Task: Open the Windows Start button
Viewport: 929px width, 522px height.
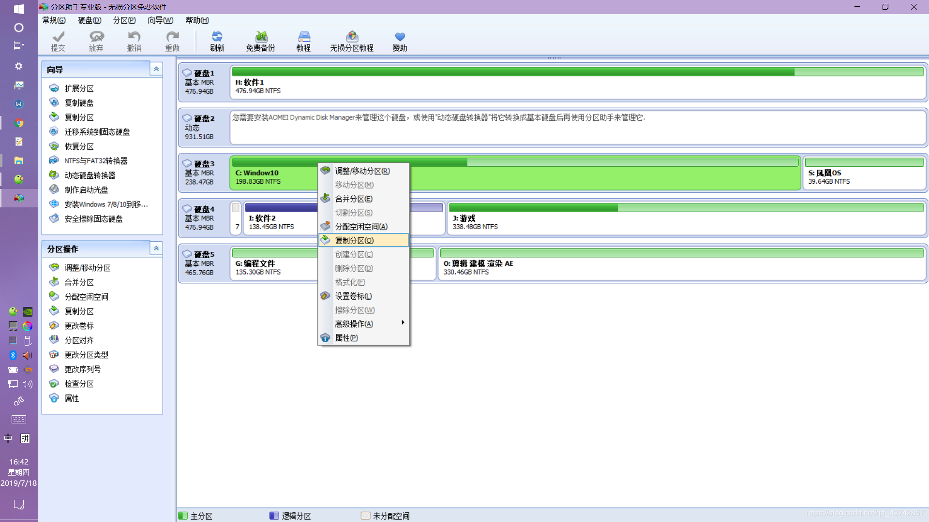Action: point(18,9)
